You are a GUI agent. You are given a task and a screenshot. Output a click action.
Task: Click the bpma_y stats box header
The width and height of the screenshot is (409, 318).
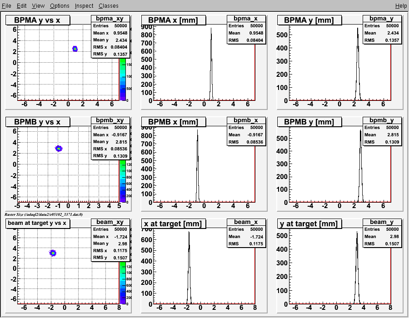pos(382,19)
